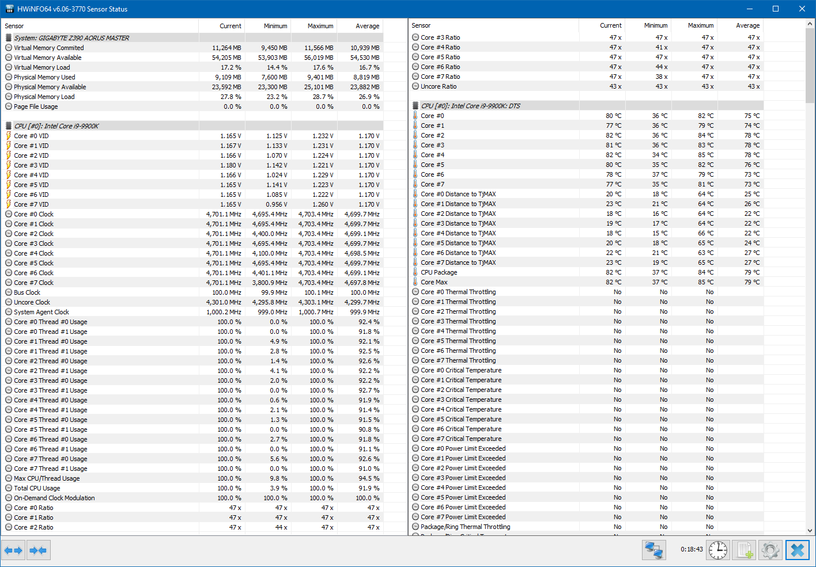Select the System Agent Clock row
Image resolution: width=816 pixels, height=567 pixels.
pos(193,312)
